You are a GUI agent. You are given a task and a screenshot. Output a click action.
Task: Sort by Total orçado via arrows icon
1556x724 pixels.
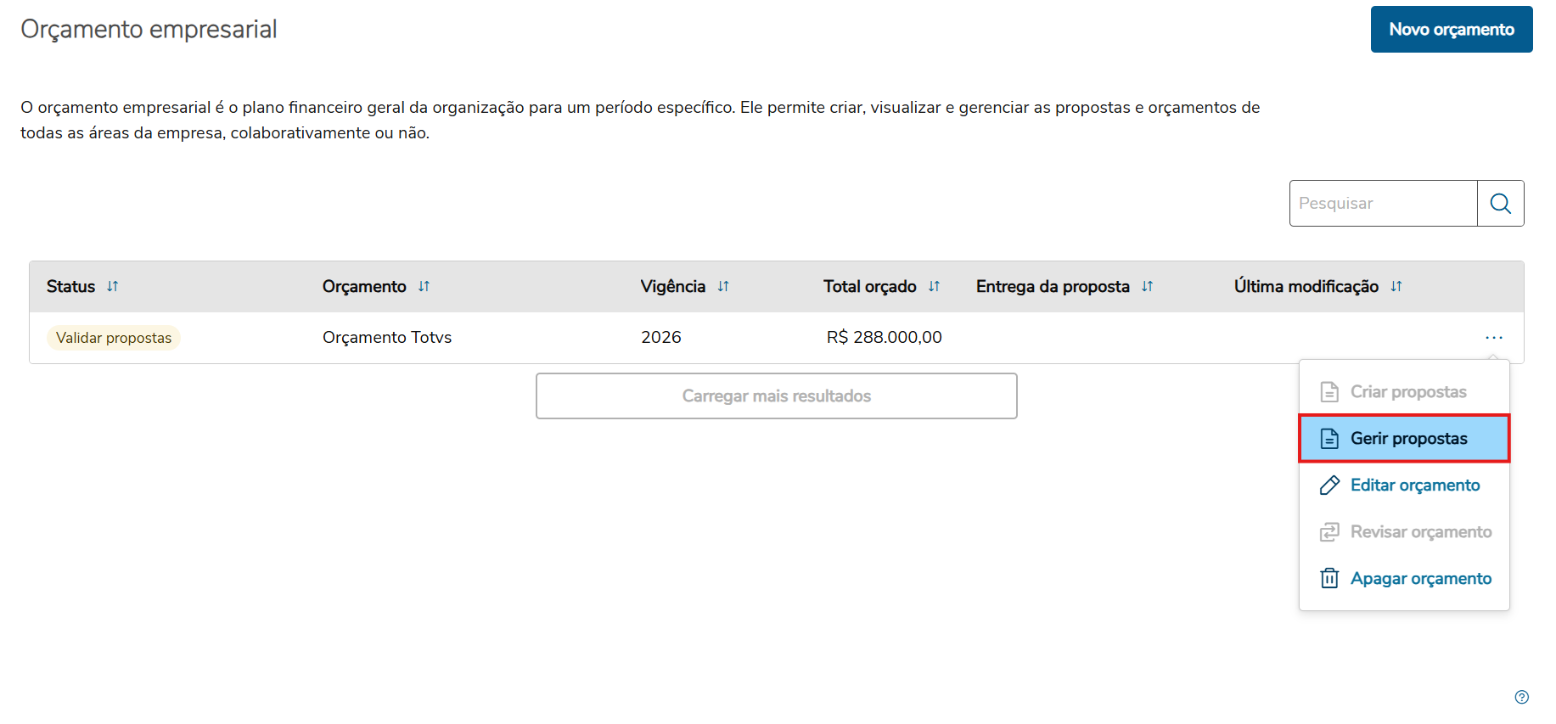tap(934, 287)
